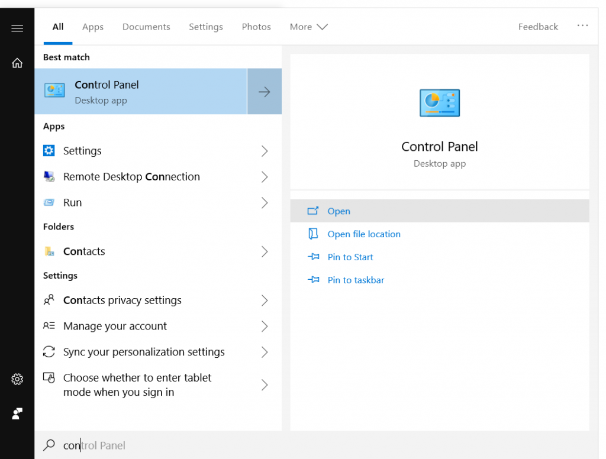Viewport: 606px width, 459px height.
Task: Switch to the Documents tab
Action: (146, 27)
